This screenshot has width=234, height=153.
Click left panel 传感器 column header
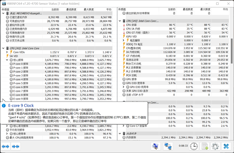click(x=21, y=9)
